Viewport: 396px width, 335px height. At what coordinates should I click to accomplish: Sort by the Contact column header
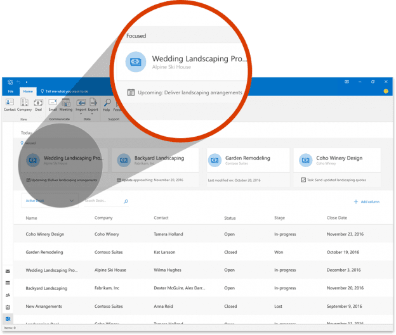pos(161,218)
